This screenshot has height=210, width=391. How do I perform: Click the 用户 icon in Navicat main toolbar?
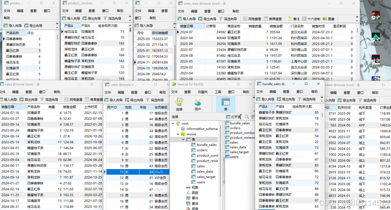(x=198, y=104)
